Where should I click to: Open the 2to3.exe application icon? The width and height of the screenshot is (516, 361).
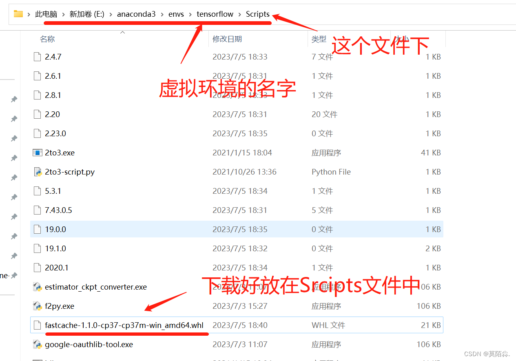pyautogui.click(x=37, y=152)
